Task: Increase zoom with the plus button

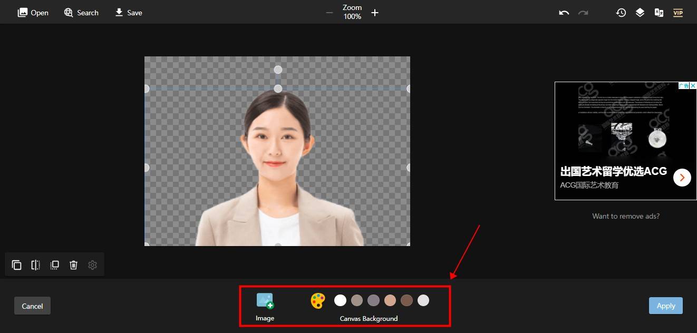Action: tap(375, 12)
